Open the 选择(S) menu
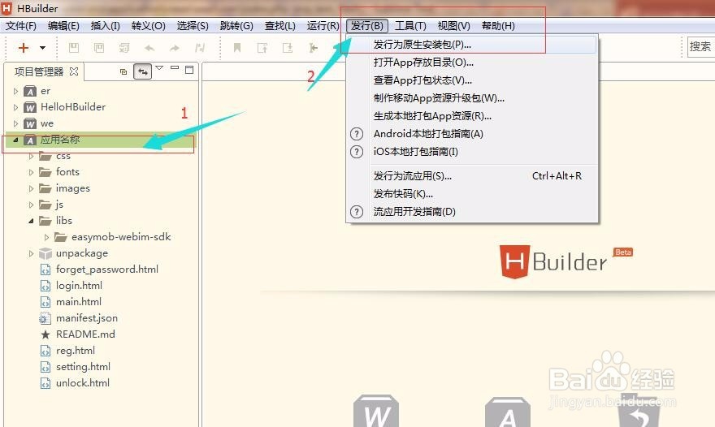Viewport: 715px width, 427px height. click(193, 26)
